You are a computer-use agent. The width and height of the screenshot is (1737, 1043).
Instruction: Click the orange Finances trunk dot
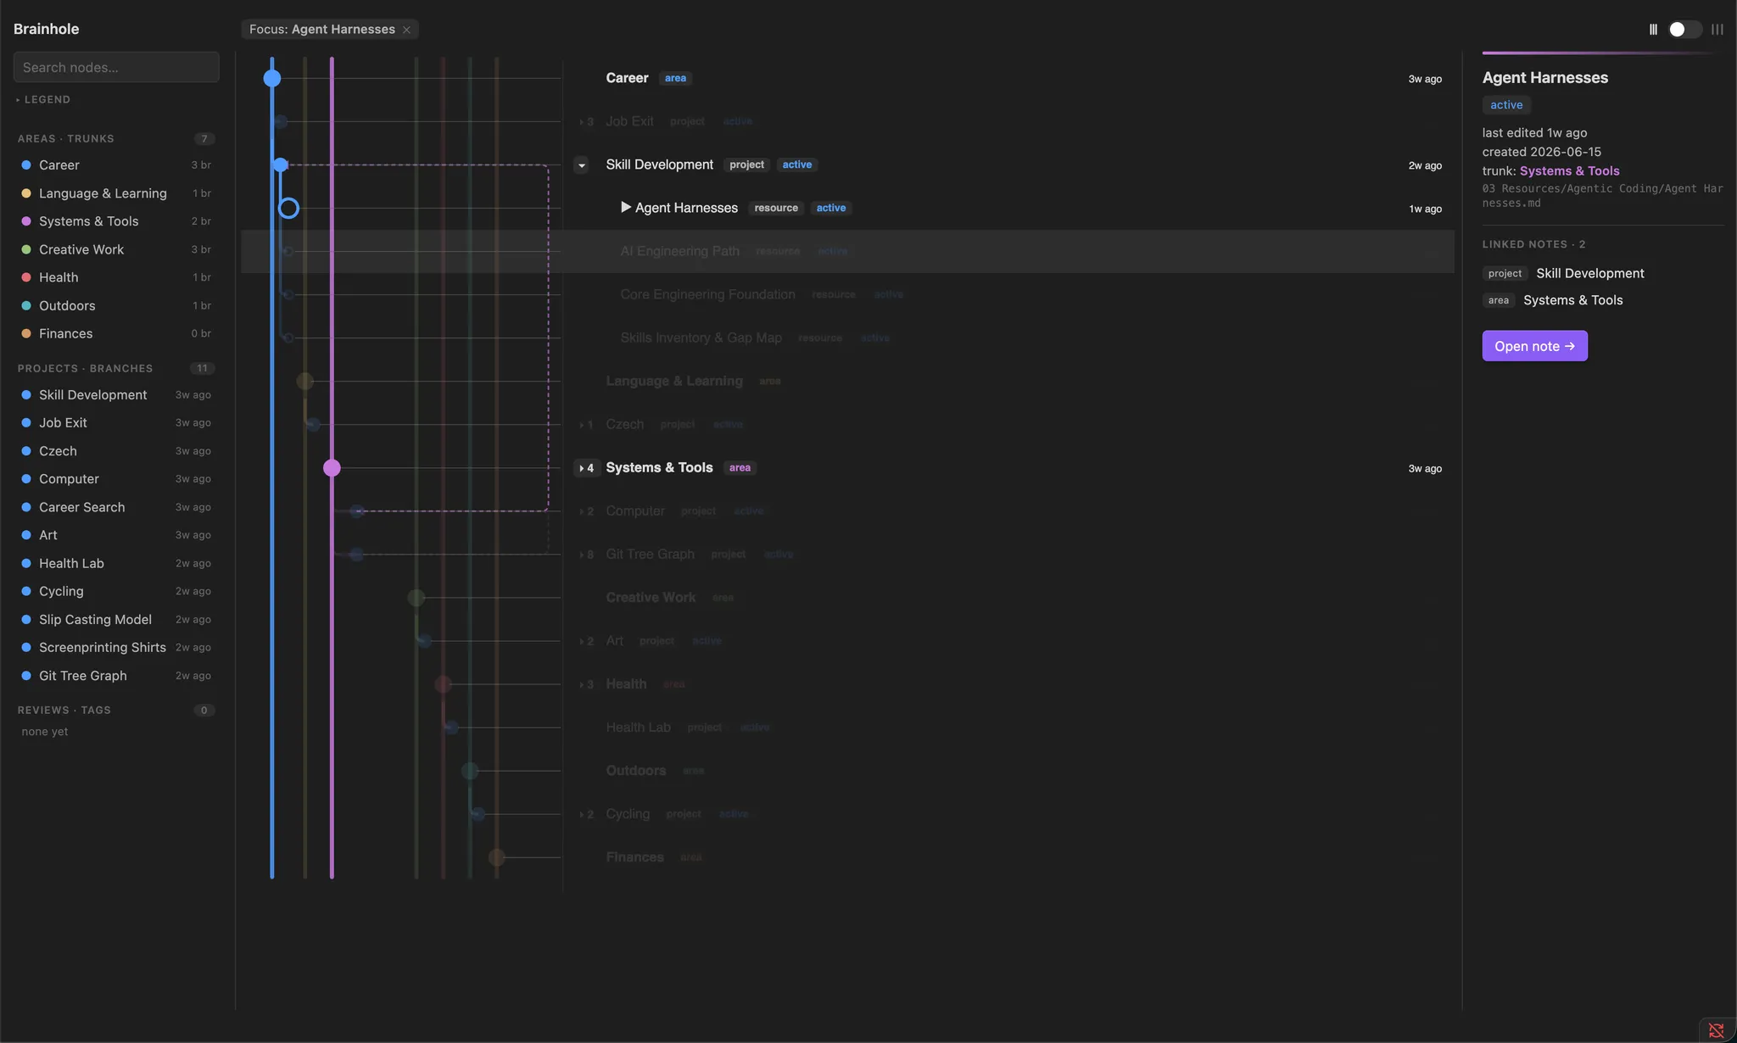point(26,333)
